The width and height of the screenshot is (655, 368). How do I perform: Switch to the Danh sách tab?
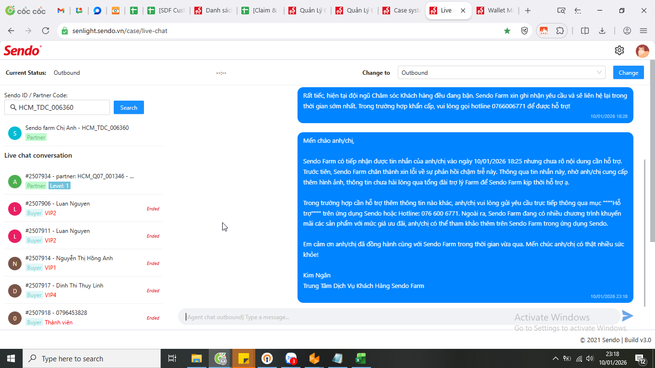pos(214,11)
